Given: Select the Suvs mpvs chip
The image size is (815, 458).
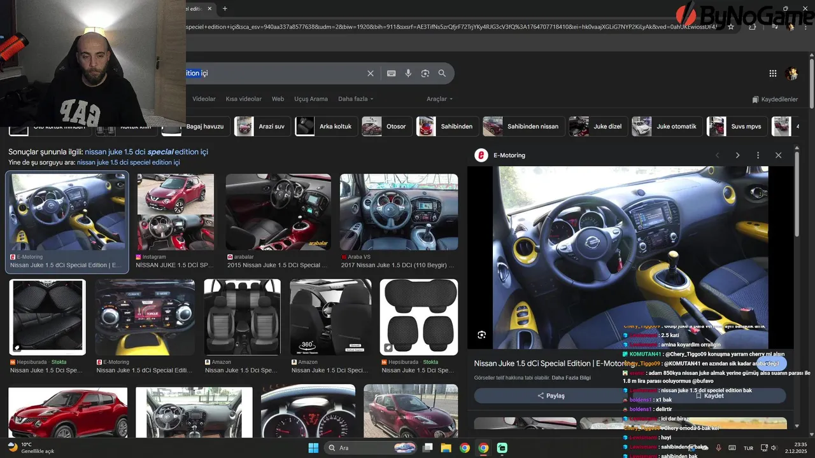Looking at the screenshot, I should point(737,127).
